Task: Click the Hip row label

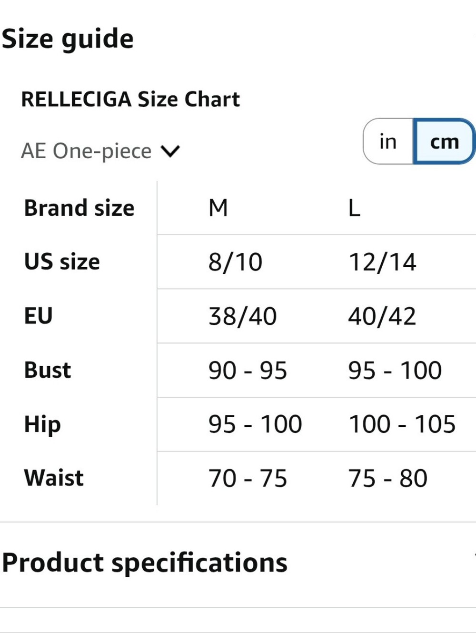Action: pyautogui.click(x=42, y=424)
